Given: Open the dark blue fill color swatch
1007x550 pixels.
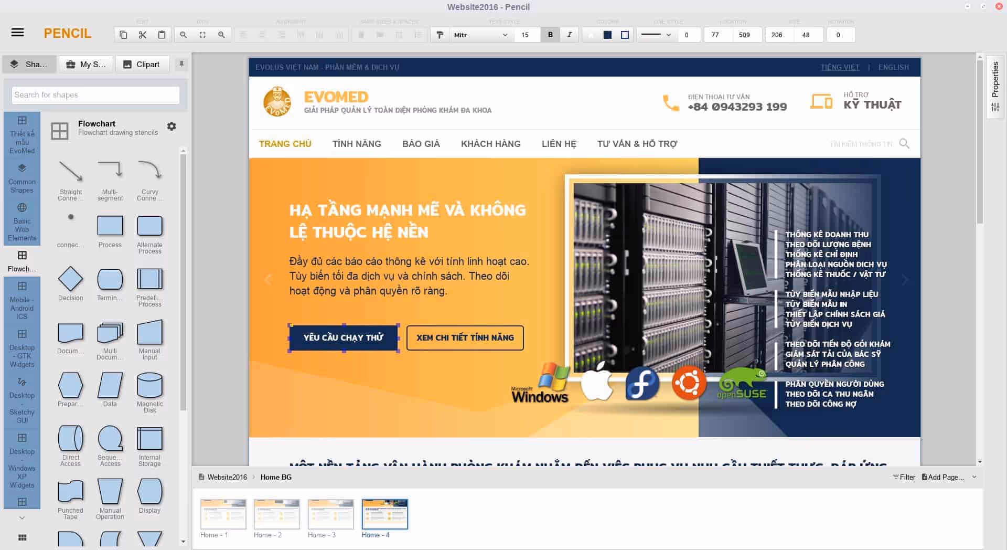Looking at the screenshot, I should [607, 35].
